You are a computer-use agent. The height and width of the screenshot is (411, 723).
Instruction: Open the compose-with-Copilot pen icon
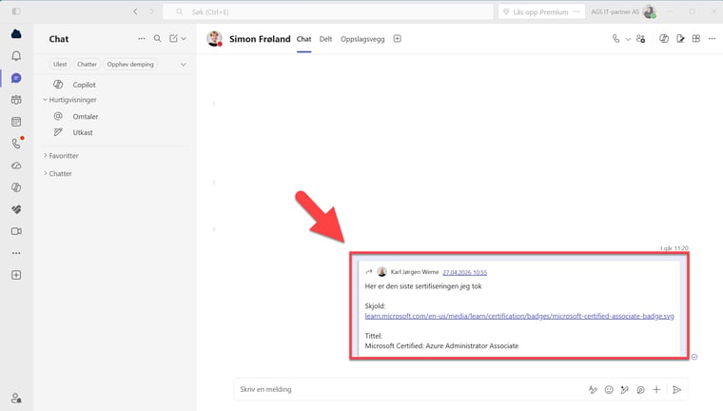625,390
